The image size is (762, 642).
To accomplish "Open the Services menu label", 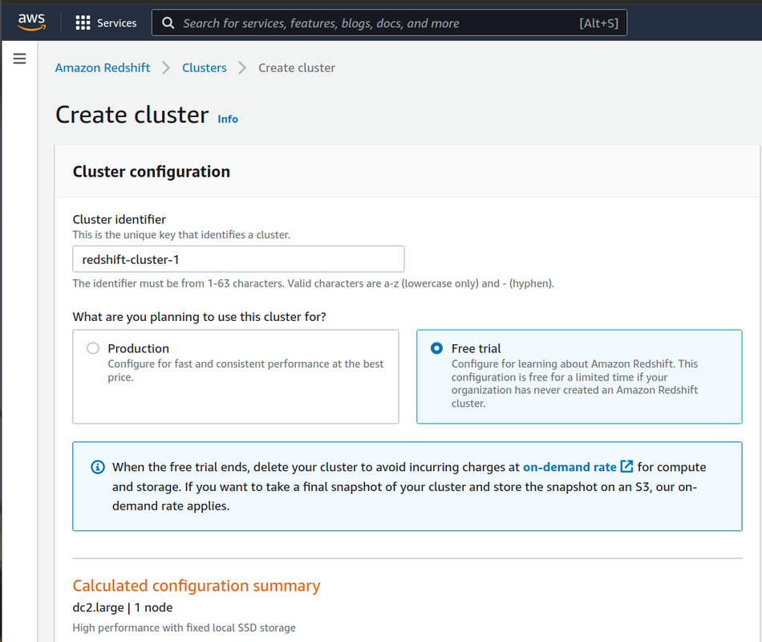I will 116,22.
